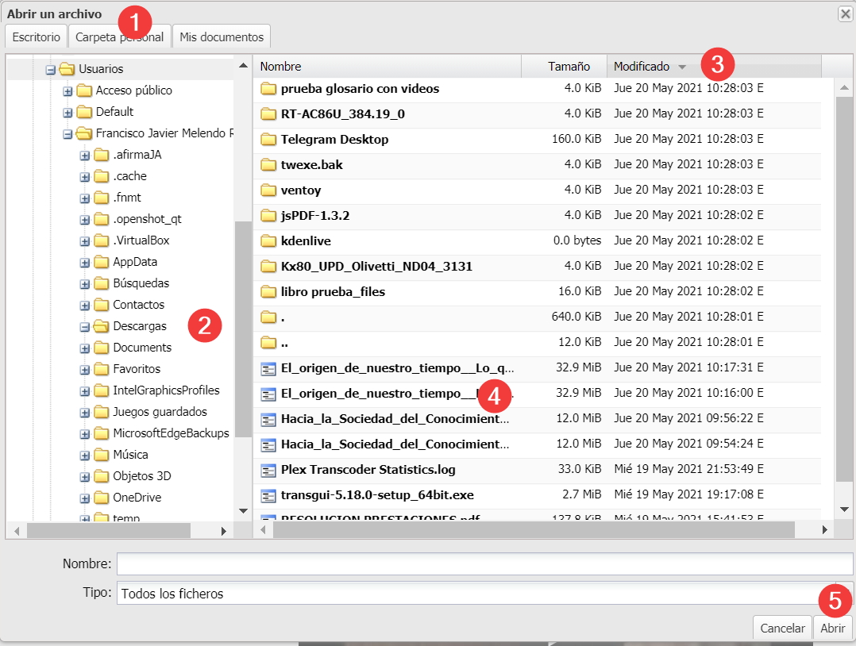856x646 pixels.
Task: Click the file list vertical scrollbar thumb
Action: pos(844,286)
